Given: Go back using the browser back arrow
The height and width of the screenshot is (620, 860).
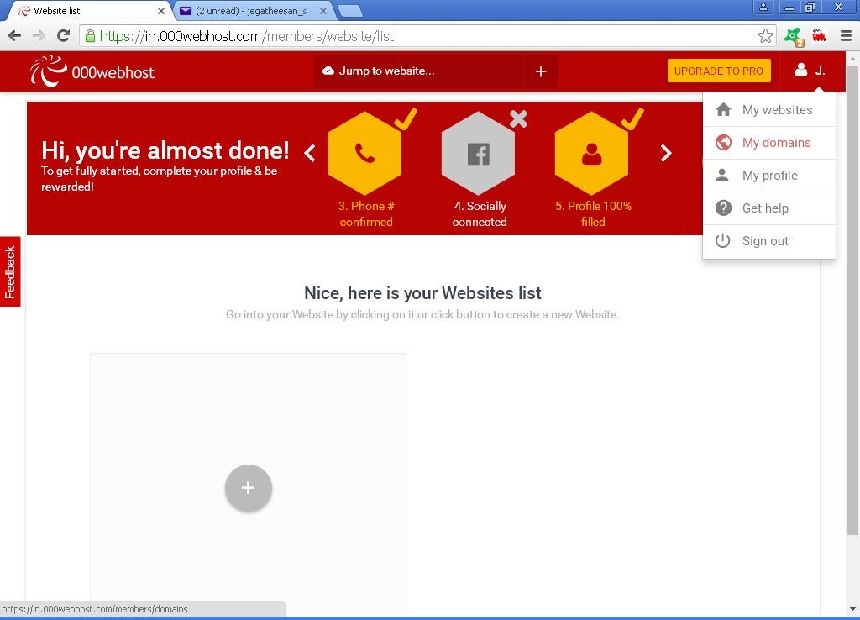Looking at the screenshot, I should pos(14,35).
